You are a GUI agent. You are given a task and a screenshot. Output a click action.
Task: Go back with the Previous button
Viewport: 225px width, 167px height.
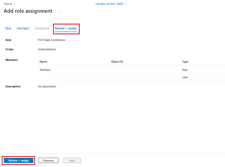[x=48, y=161]
